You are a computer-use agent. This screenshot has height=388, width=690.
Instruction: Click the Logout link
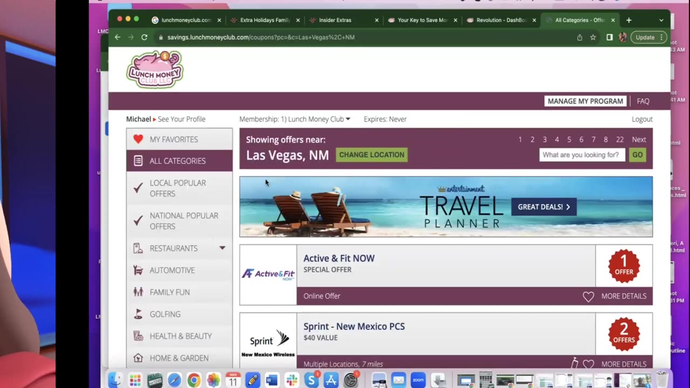[642, 119]
